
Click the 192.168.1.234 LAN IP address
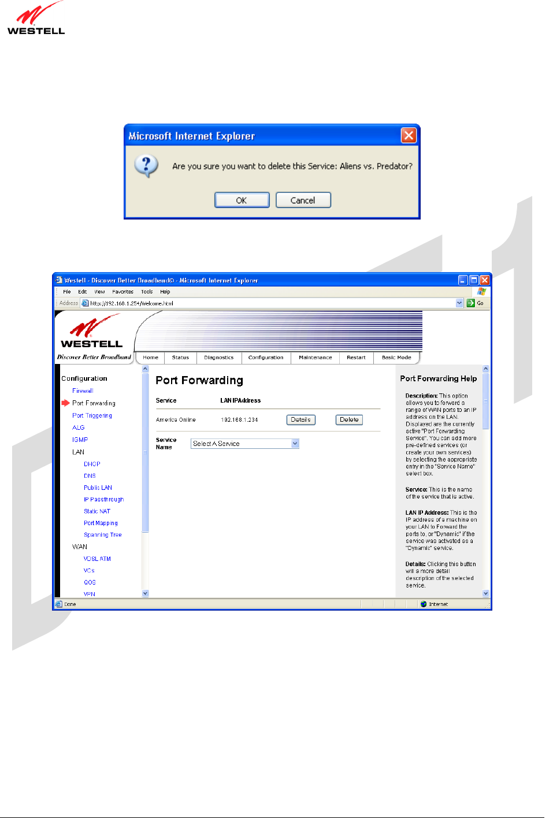click(x=239, y=420)
